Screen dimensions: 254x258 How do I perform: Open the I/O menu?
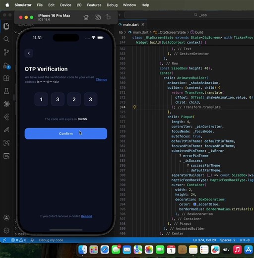[79, 5]
